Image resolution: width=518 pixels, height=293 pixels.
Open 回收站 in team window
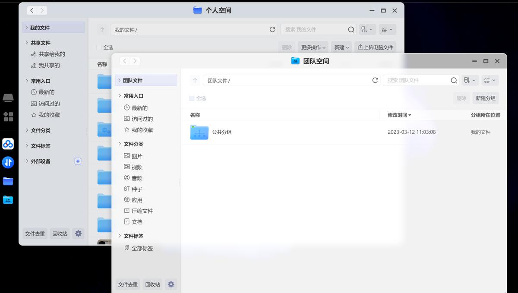[x=152, y=284]
